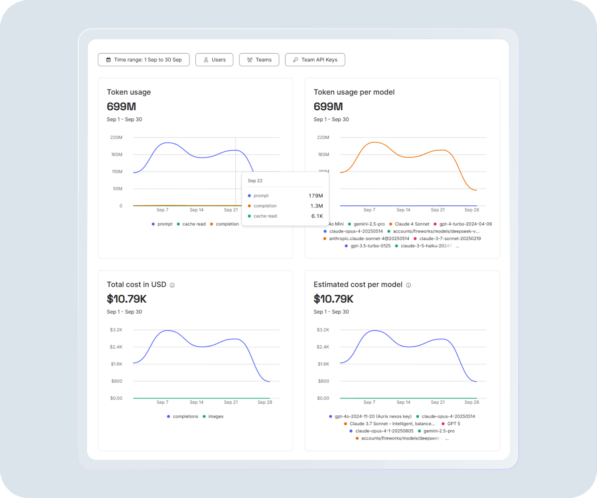Expand the truncated legend via ellipsis in Token usage per model

click(x=457, y=246)
